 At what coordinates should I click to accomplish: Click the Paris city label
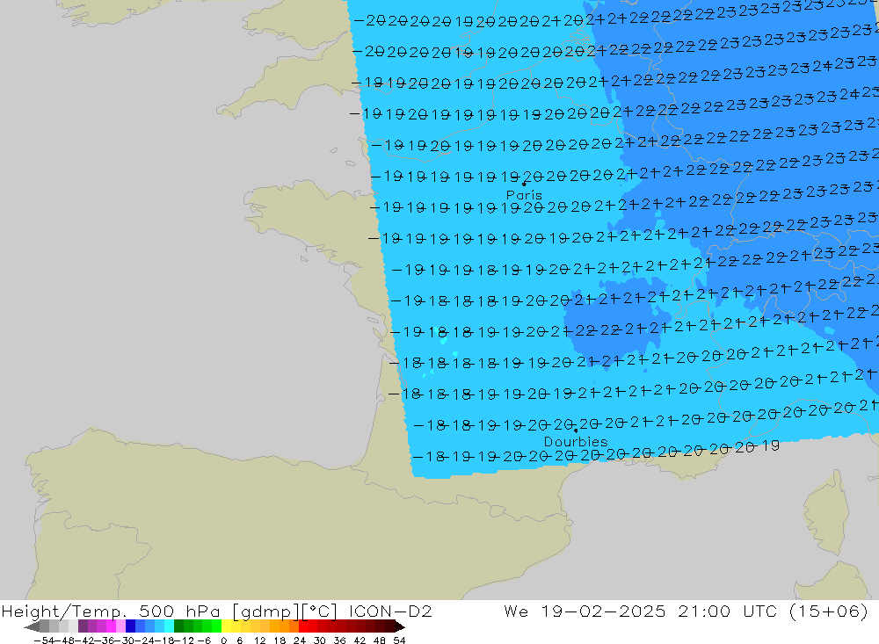tap(524, 195)
